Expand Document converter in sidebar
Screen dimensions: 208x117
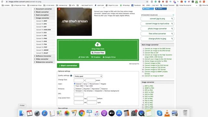(44, 9)
